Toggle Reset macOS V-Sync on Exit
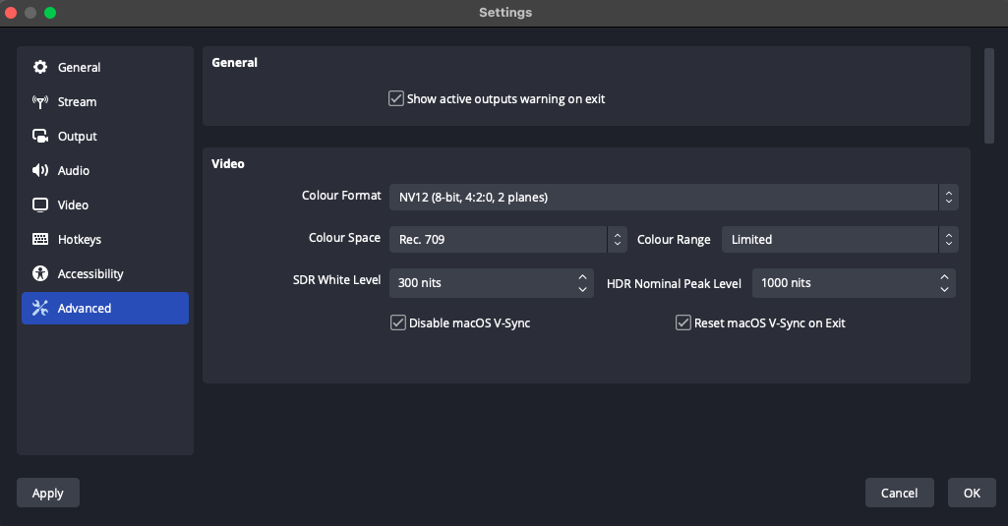 pyautogui.click(x=683, y=322)
